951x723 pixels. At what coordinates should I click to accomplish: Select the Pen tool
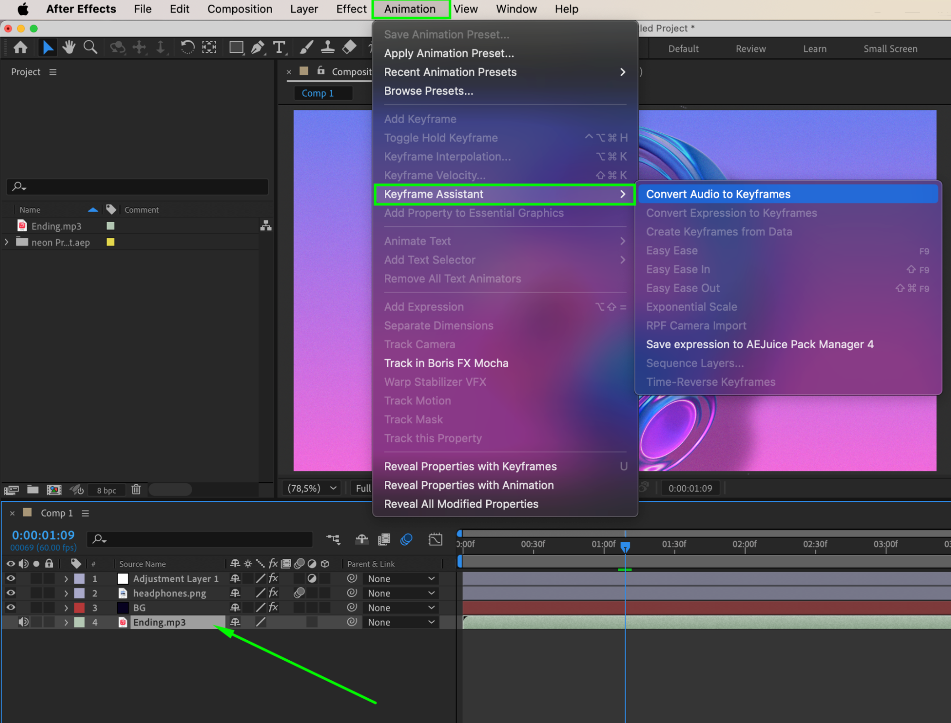coord(257,48)
